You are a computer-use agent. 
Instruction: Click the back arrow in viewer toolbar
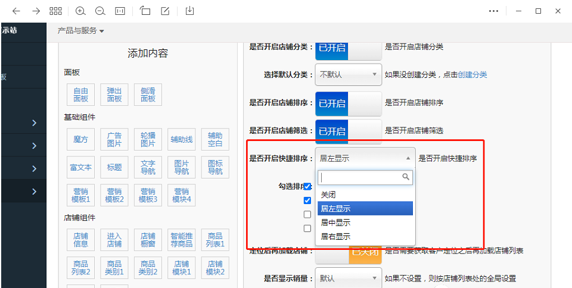point(16,11)
